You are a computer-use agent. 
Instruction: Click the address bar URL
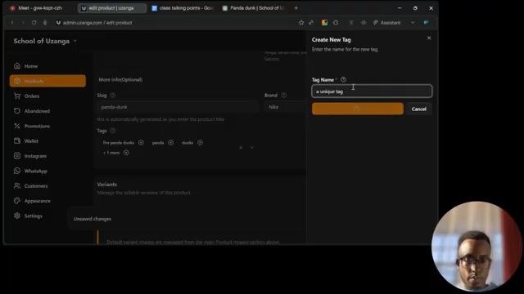(x=97, y=23)
